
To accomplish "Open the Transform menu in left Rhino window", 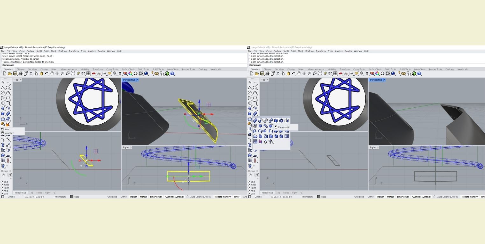I will (74, 51).
